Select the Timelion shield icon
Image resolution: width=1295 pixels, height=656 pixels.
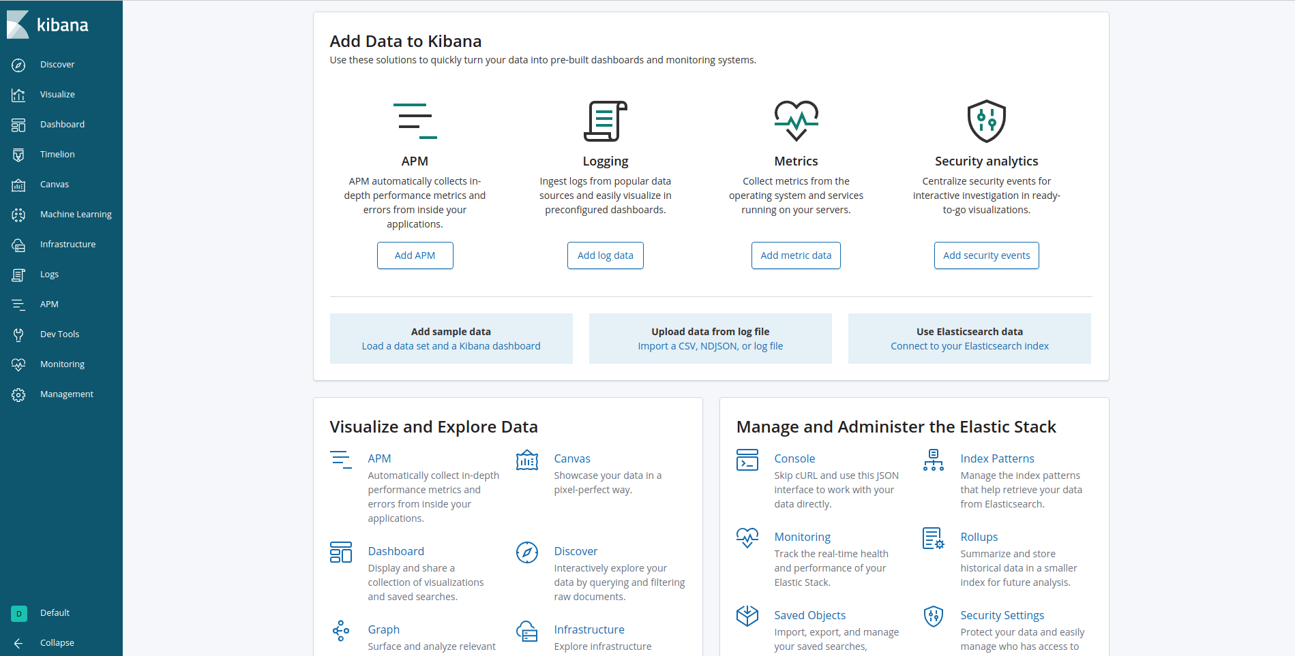coord(18,154)
